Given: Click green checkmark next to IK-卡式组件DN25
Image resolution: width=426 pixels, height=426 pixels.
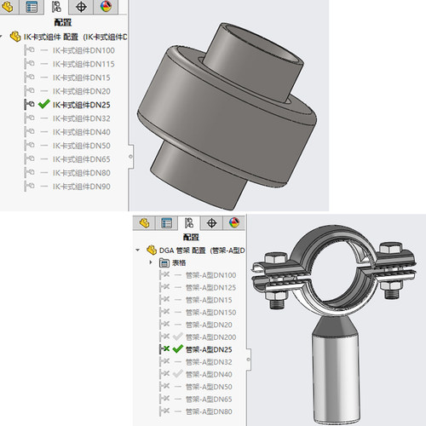Looking at the screenshot, I should 43,104.
